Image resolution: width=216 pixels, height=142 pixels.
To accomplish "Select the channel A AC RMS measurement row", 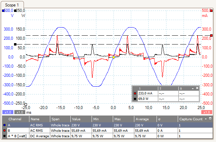I will (x=103, y=125).
